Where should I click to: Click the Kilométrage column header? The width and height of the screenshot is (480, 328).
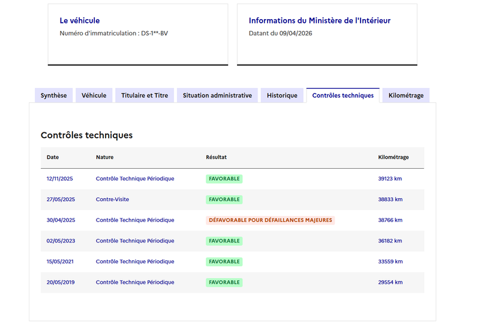click(x=394, y=157)
